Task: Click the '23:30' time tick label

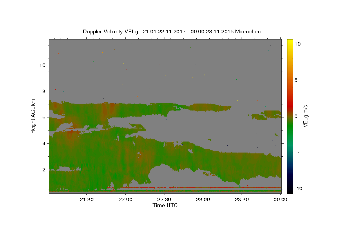Action: pyautogui.click(x=241, y=200)
